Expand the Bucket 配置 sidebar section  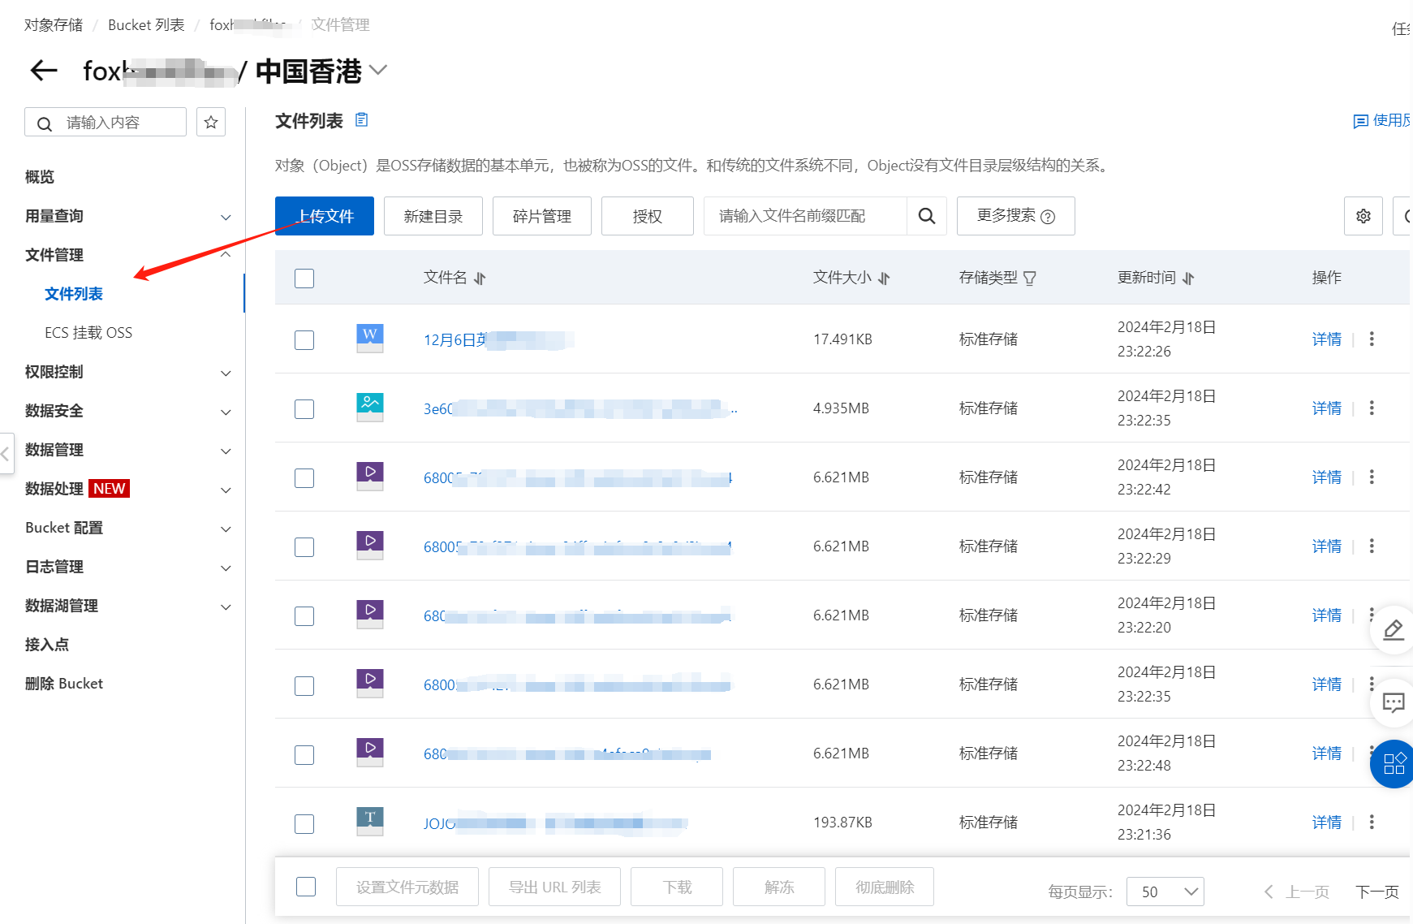point(226,529)
